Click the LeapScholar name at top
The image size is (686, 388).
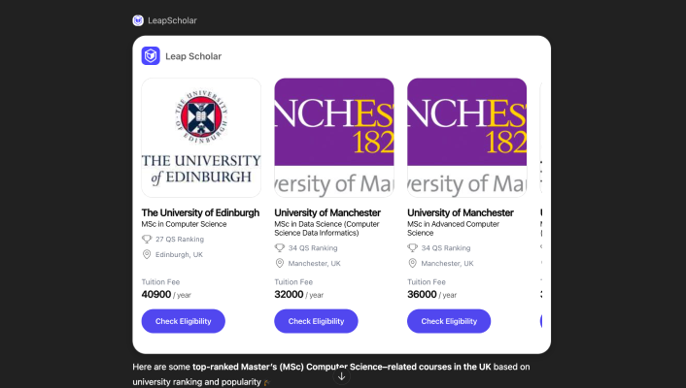coord(172,20)
